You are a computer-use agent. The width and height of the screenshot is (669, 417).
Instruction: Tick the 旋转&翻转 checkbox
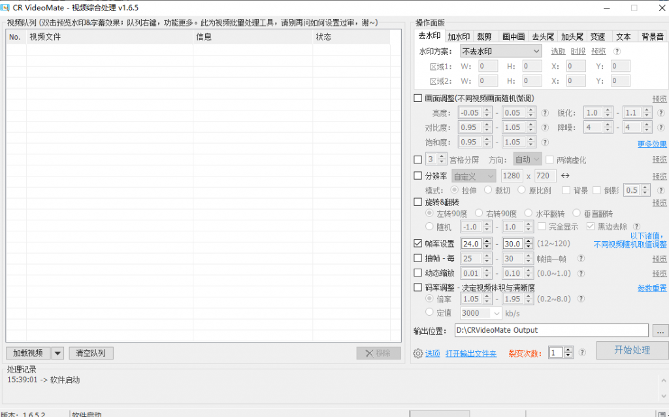(418, 202)
